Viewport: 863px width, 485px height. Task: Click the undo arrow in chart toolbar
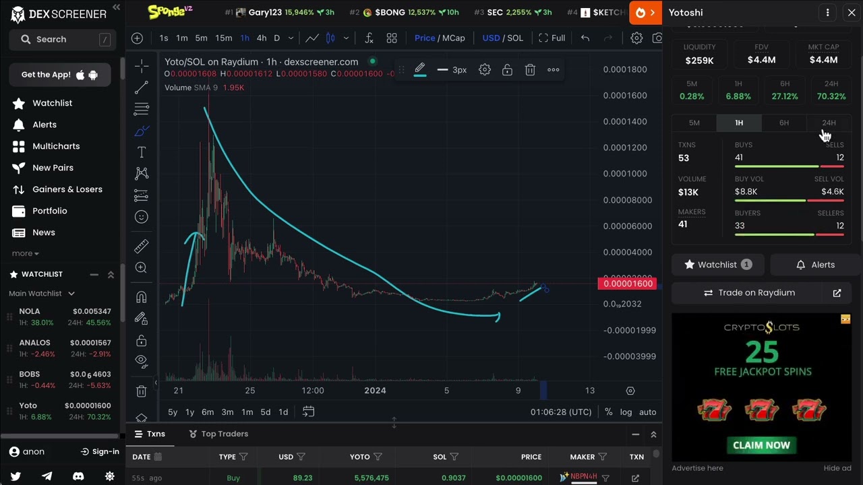[x=585, y=38]
